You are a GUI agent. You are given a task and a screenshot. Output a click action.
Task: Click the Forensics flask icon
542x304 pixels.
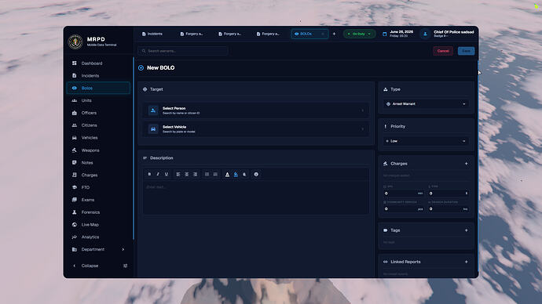click(x=75, y=212)
